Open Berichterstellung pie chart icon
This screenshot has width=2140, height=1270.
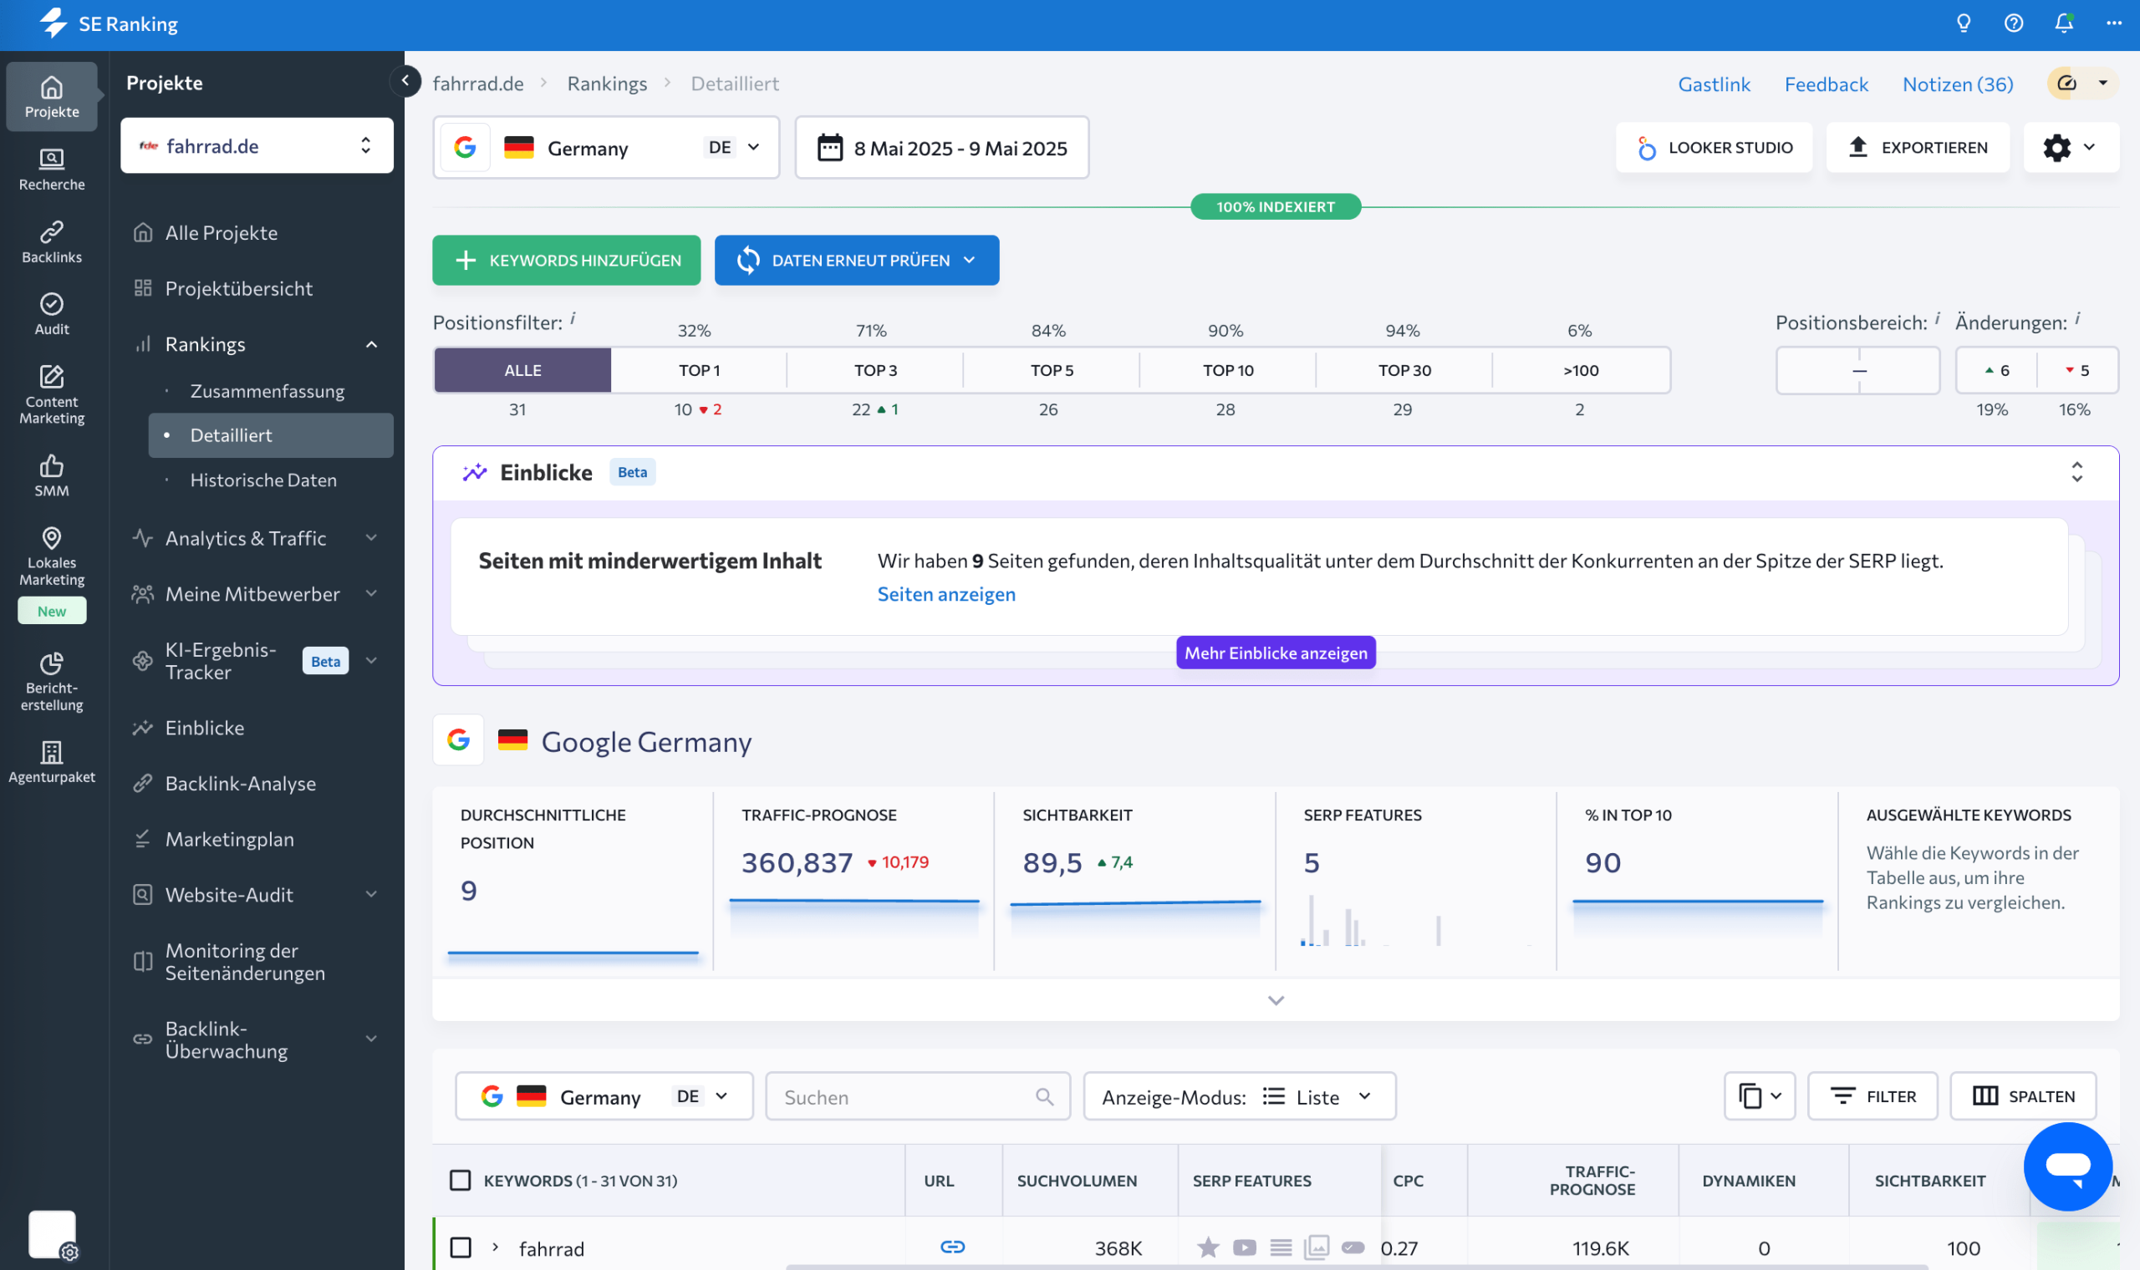coord(51,682)
